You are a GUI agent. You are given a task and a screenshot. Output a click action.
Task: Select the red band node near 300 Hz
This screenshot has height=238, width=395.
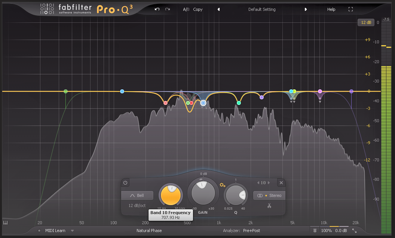pos(165,103)
